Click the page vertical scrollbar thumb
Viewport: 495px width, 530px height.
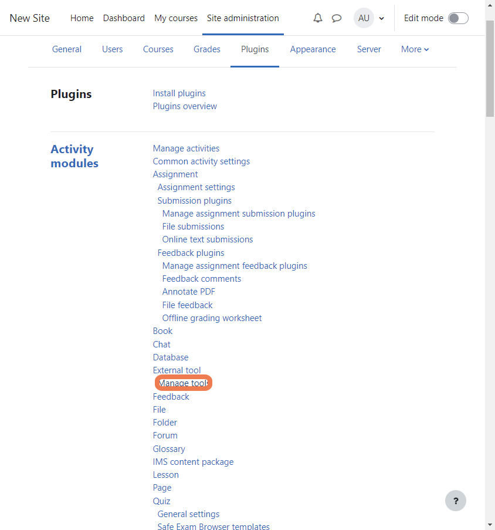[490, 69]
